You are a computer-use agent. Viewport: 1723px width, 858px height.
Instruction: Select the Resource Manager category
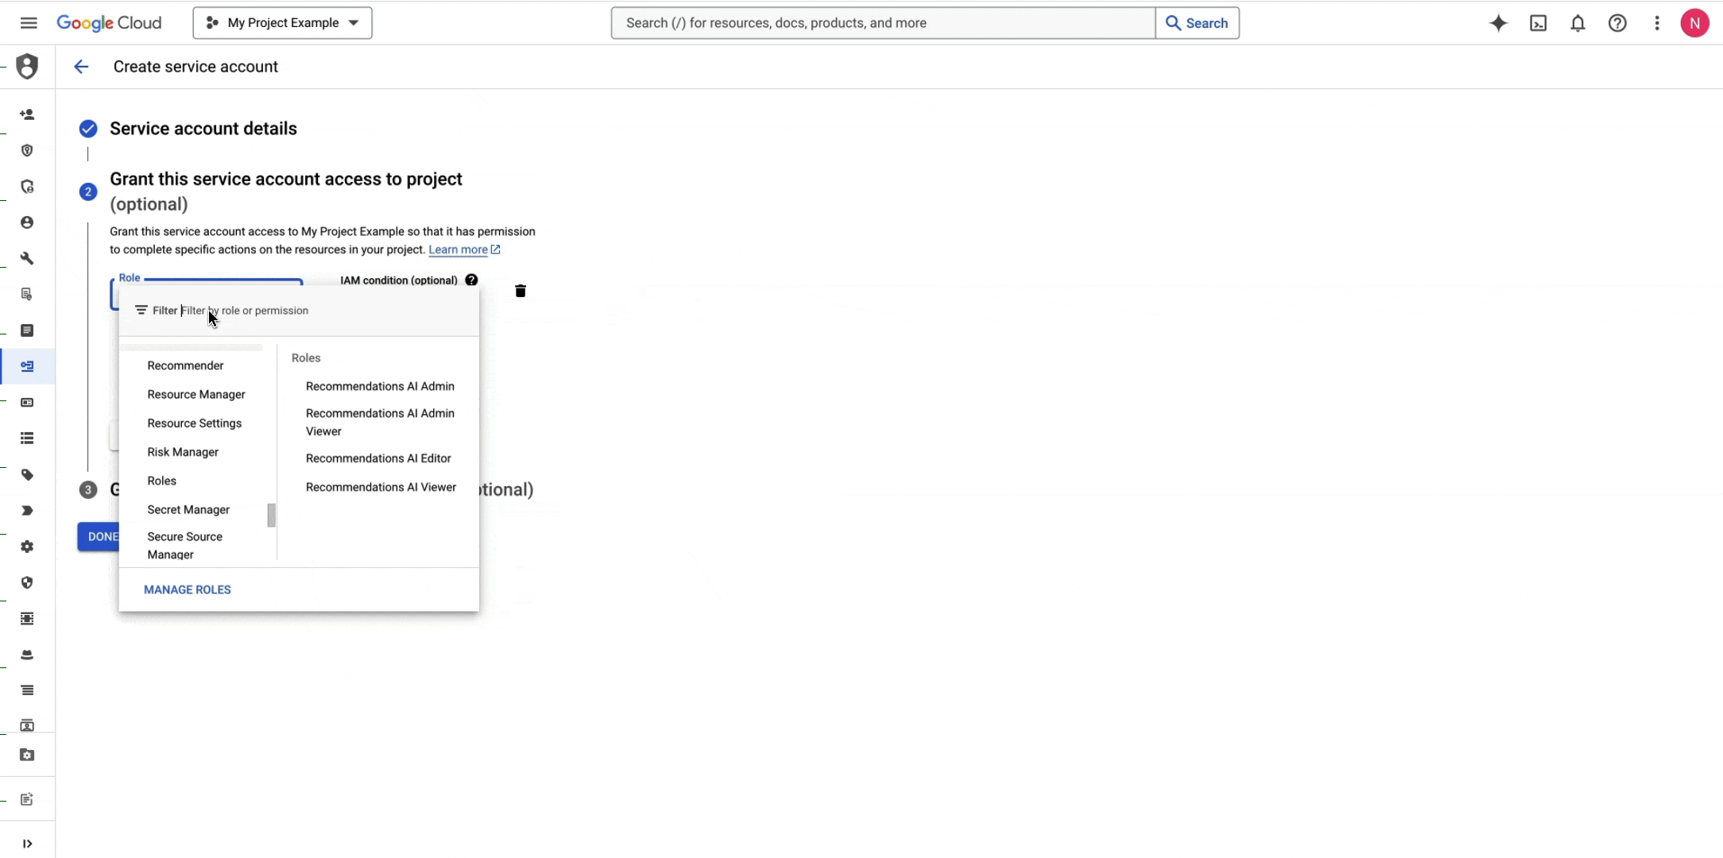coord(196,395)
